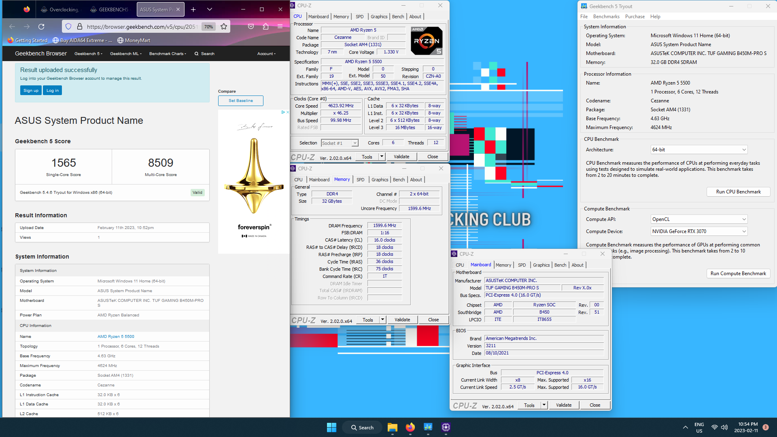This screenshot has width=777, height=437.
Task: Open the Windows Start button
Action: pyautogui.click(x=331, y=427)
